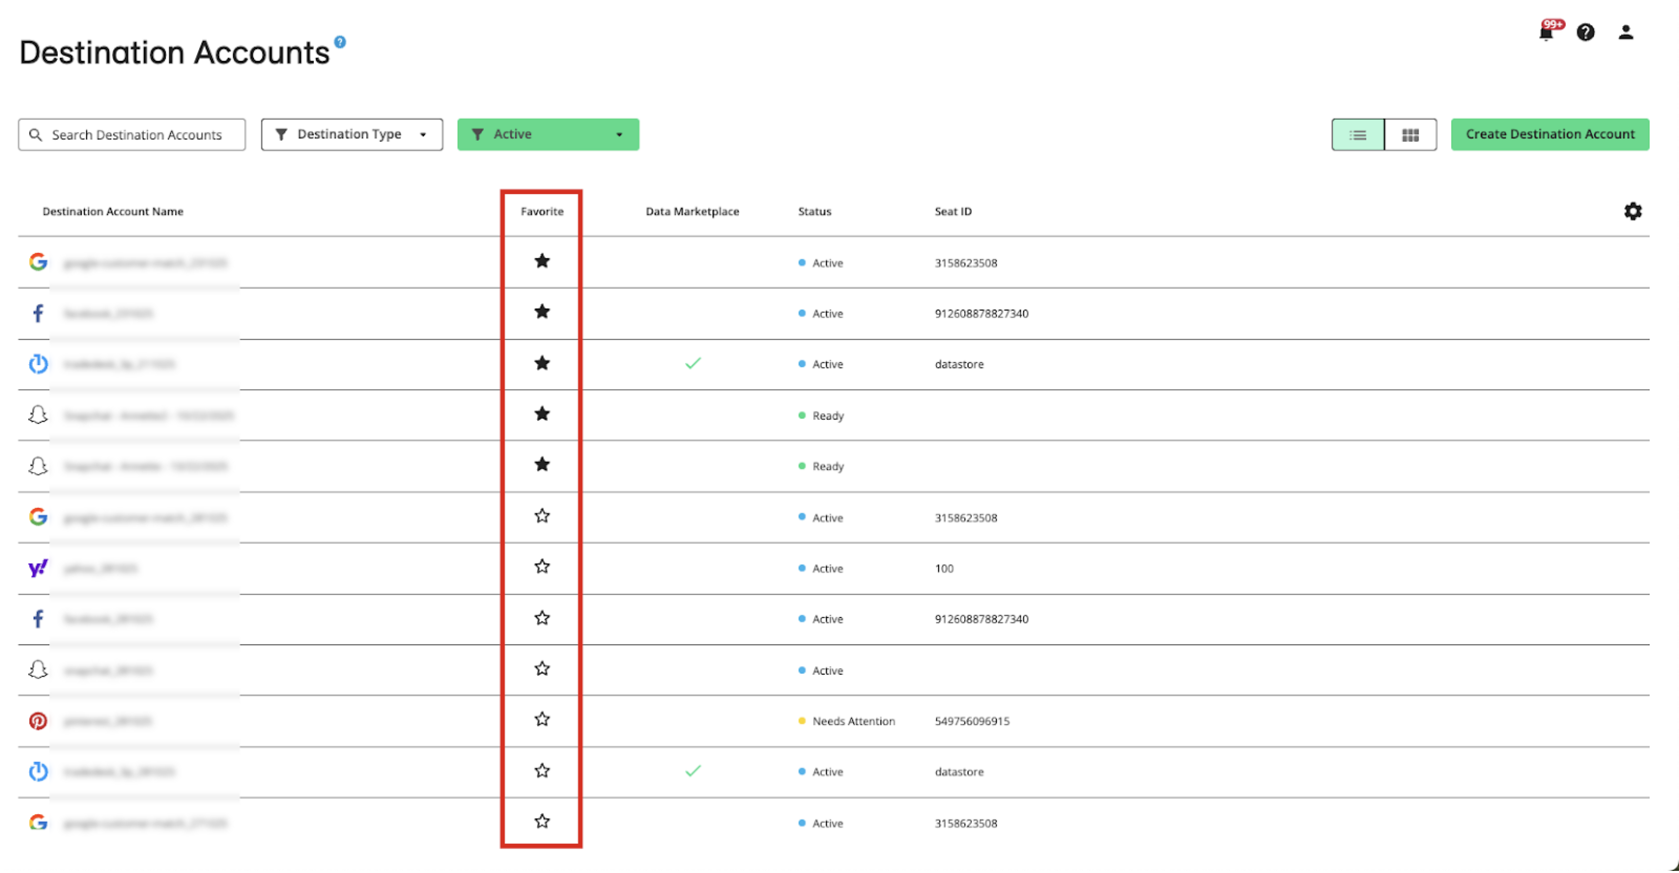Select the Trade Desk platform icon
The image size is (1679, 873).
38,364
